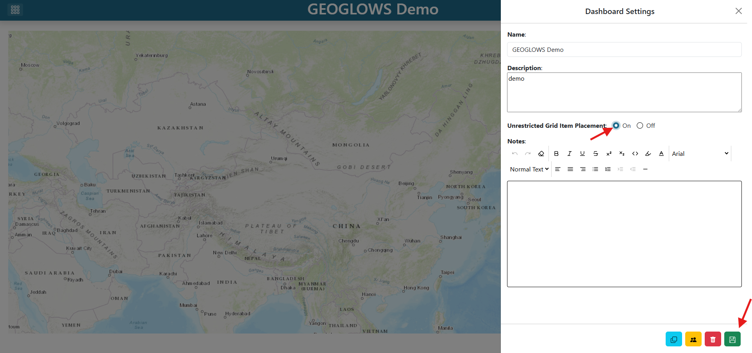Click the KAZAKHSTAN label on the map

180,128
